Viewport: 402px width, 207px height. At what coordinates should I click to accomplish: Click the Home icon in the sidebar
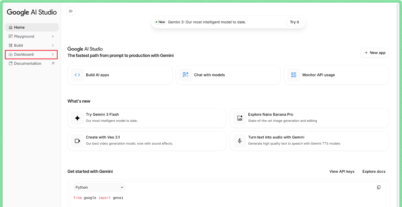coord(10,27)
